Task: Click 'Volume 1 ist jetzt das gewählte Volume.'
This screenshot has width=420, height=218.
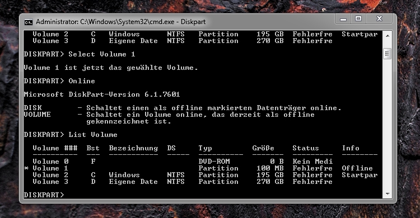Action: (x=111, y=68)
